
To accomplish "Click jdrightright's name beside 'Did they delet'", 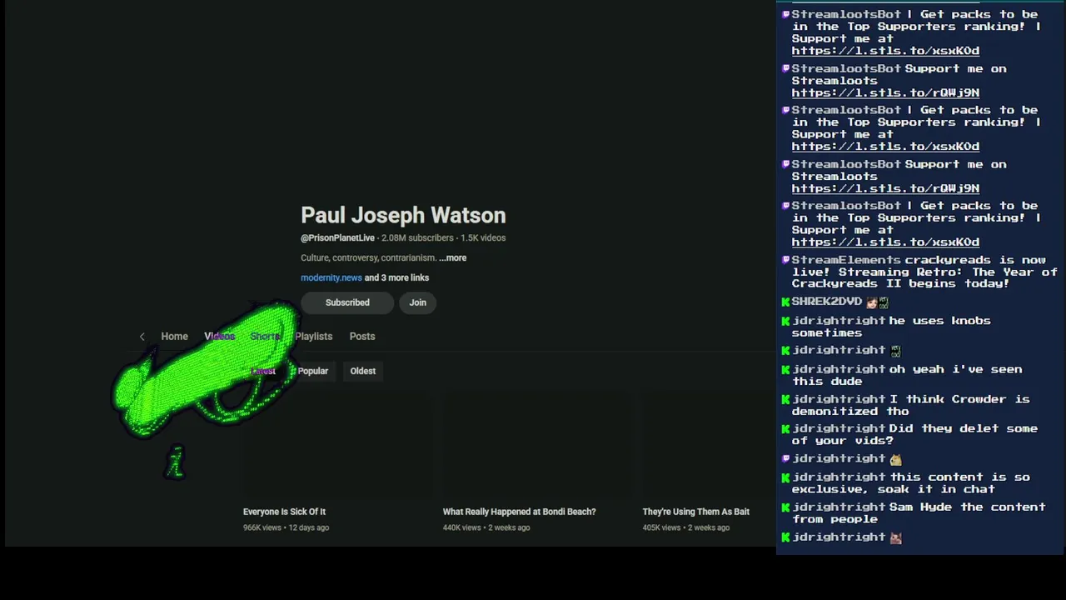I will [x=839, y=428].
